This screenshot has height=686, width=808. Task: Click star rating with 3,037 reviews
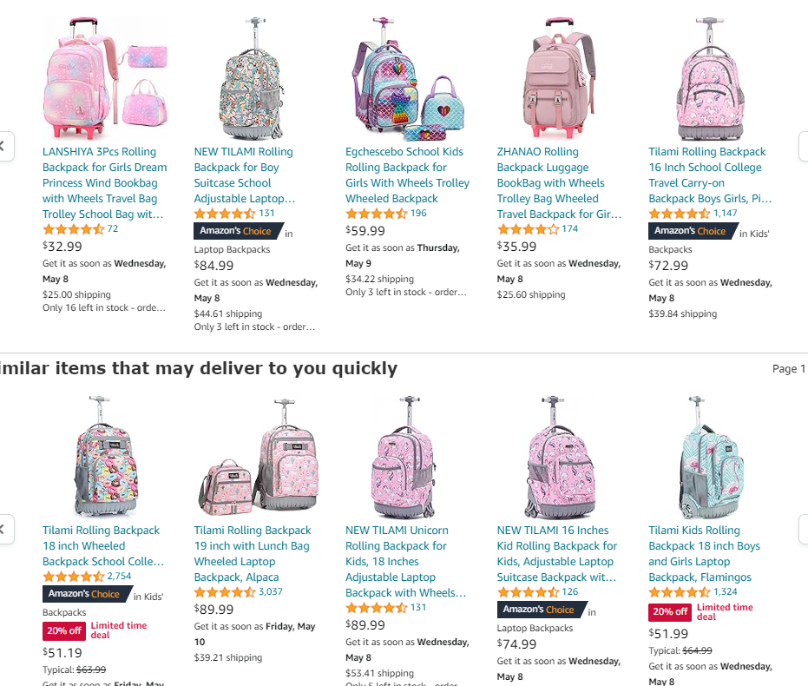[225, 592]
